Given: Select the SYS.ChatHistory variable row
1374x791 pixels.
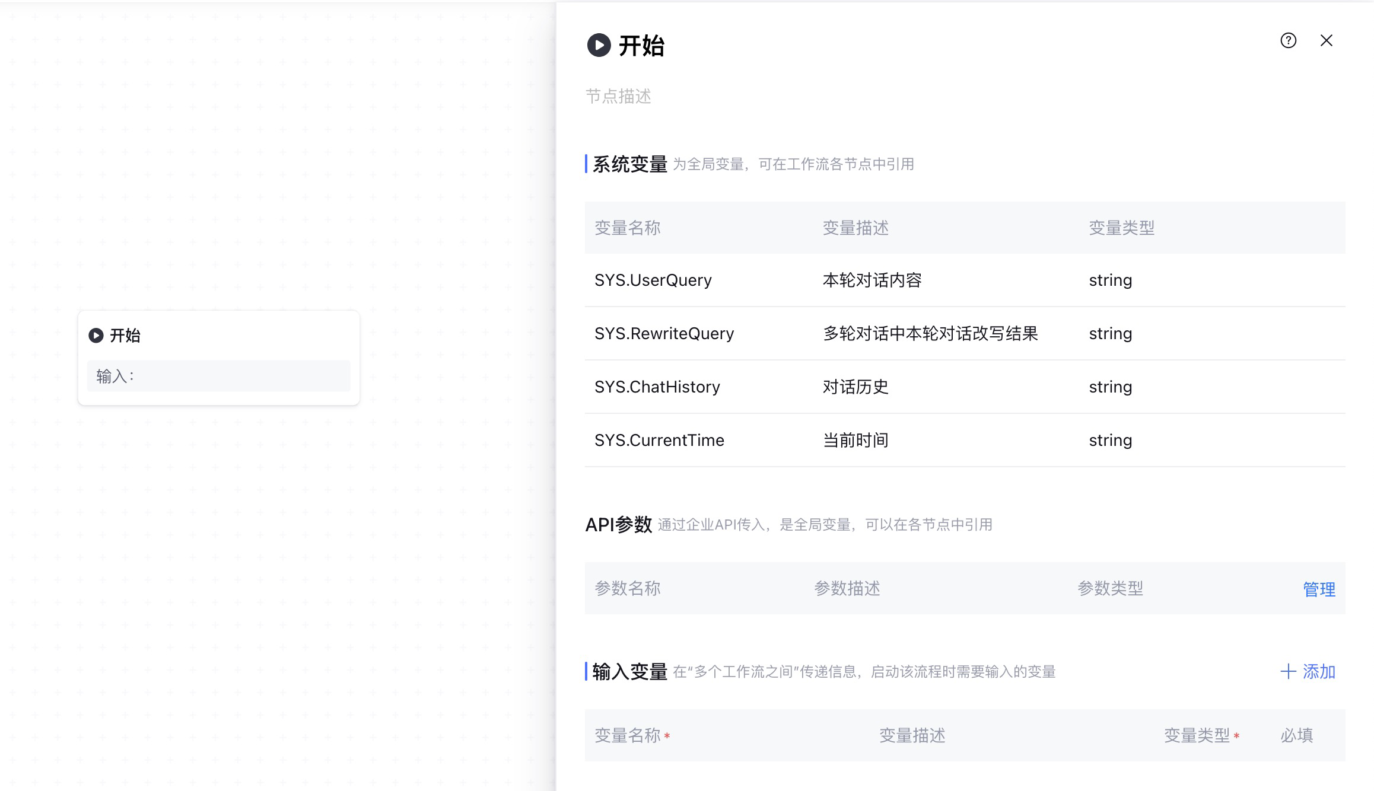Looking at the screenshot, I should click(657, 387).
